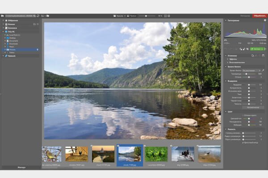Click the Import button at bottom left

[21, 167]
